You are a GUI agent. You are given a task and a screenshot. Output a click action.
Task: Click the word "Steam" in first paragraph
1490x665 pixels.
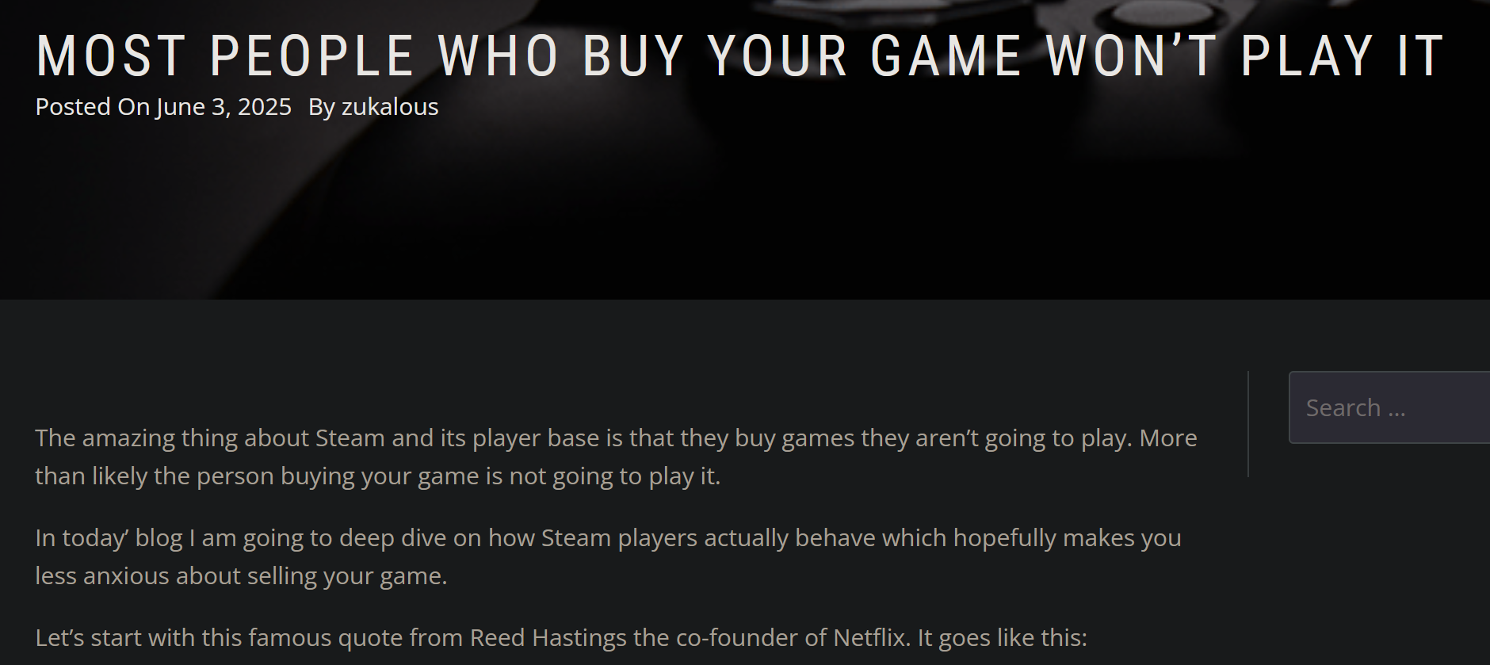[350, 438]
